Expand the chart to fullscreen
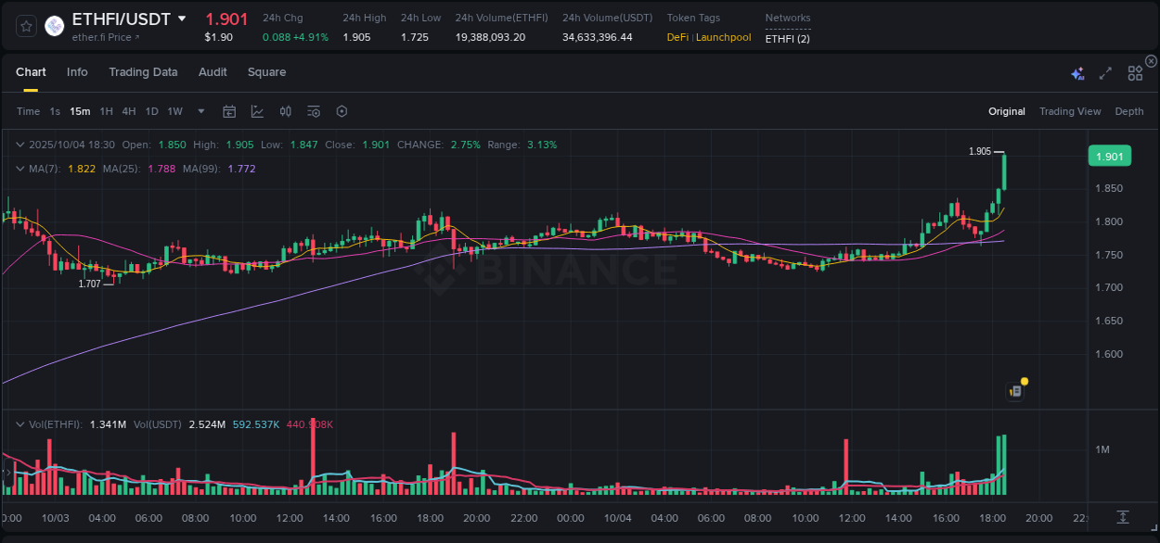1160x543 pixels. [x=1104, y=73]
